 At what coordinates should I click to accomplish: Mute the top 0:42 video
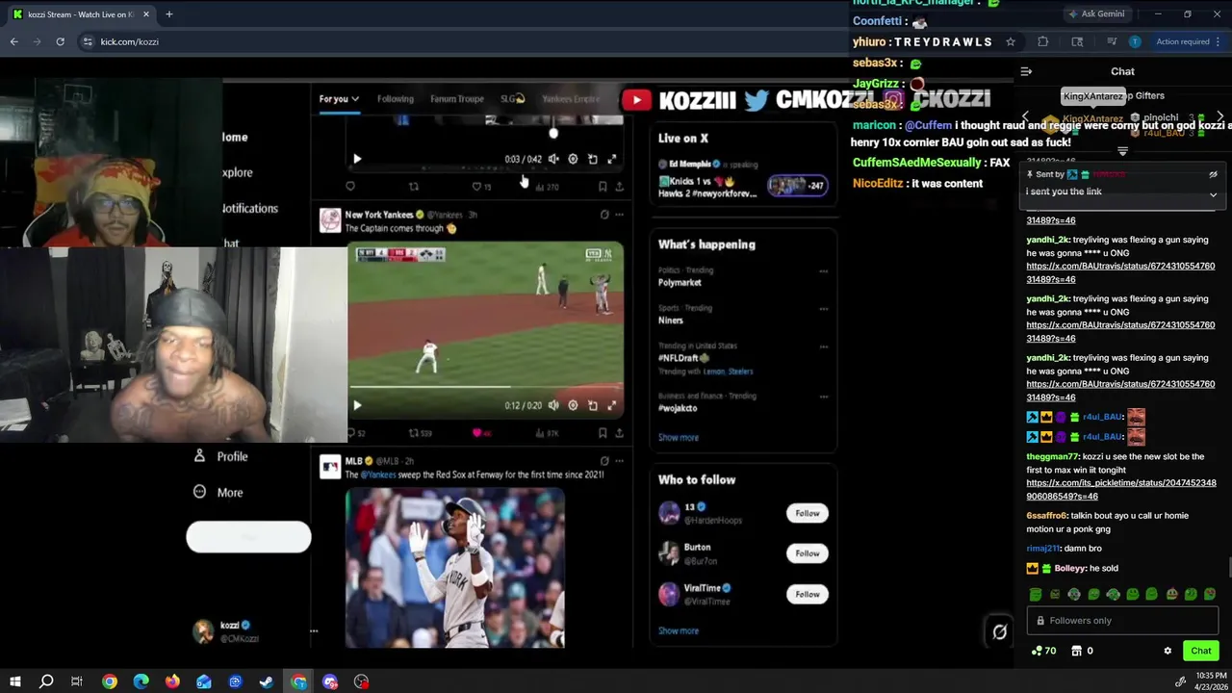coord(553,159)
